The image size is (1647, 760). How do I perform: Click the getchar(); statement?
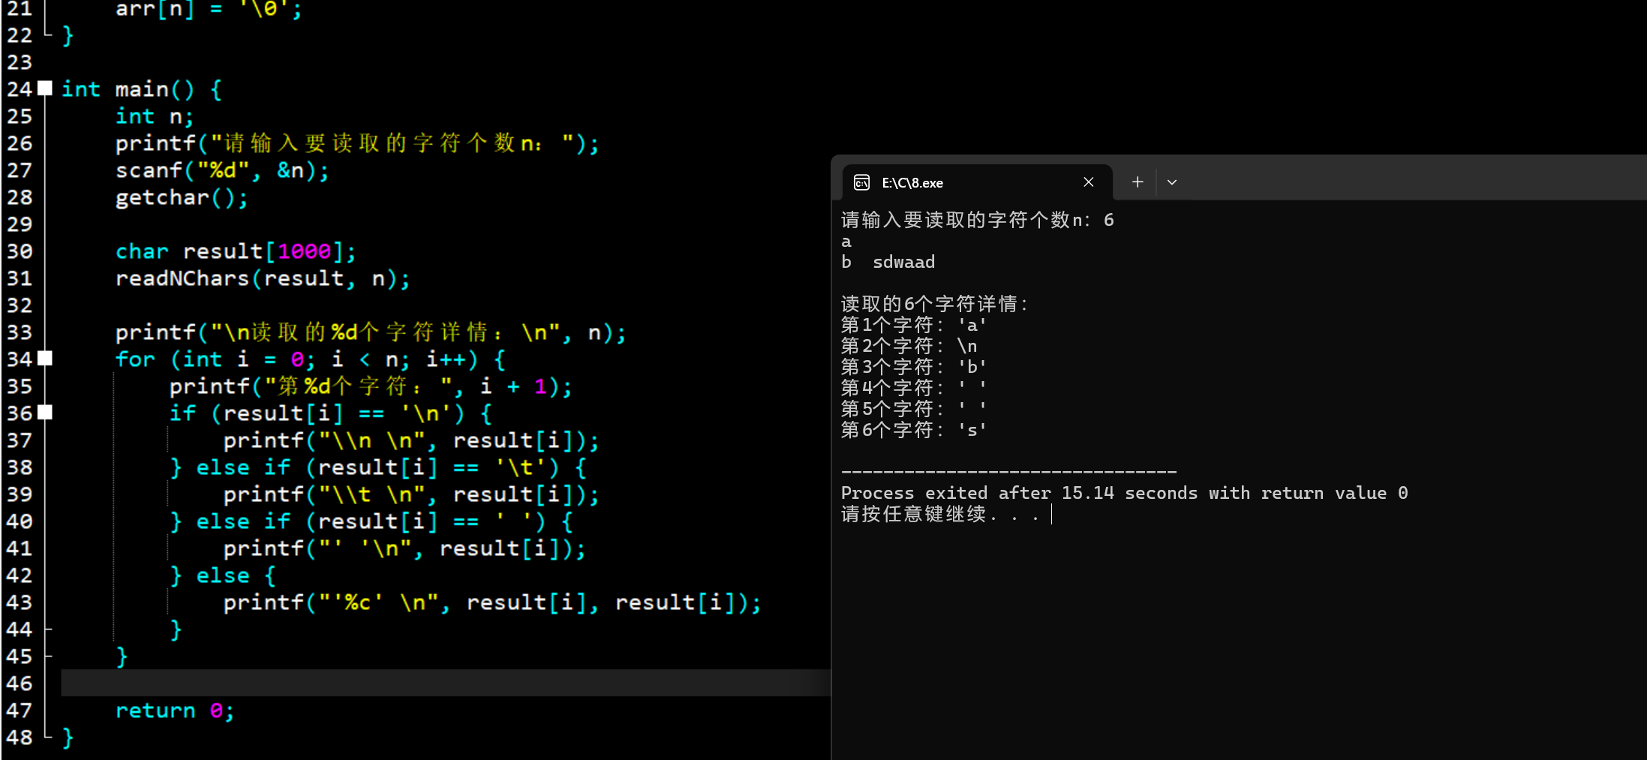pos(182,197)
